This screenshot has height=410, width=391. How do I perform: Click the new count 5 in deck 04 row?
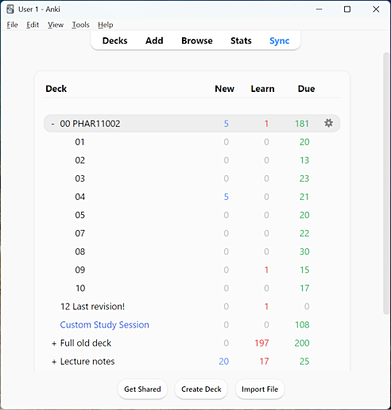click(226, 197)
